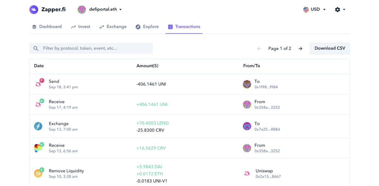Screen dimensions: 379x186
Task: Expand the settings gear dropdown
Action: (340, 9)
